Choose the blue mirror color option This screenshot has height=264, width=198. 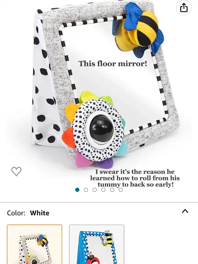(97, 244)
